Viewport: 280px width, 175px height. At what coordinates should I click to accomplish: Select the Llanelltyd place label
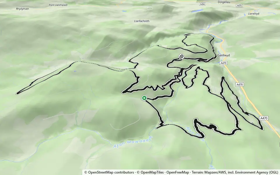click(x=253, y=14)
